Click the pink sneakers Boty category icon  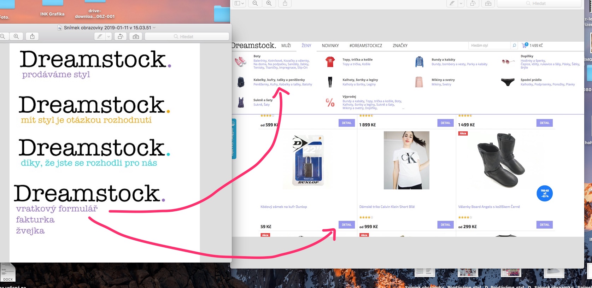pyautogui.click(x=240, y=62)
